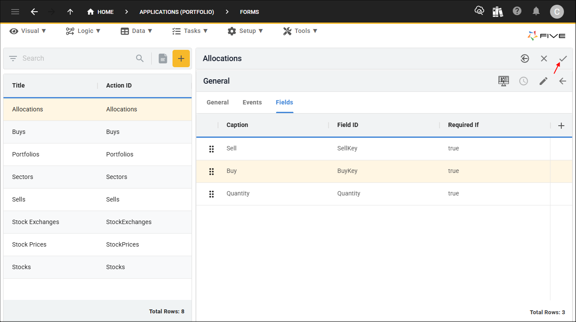
Task: Switch to the Fields tab
Action: coord(284,102)
